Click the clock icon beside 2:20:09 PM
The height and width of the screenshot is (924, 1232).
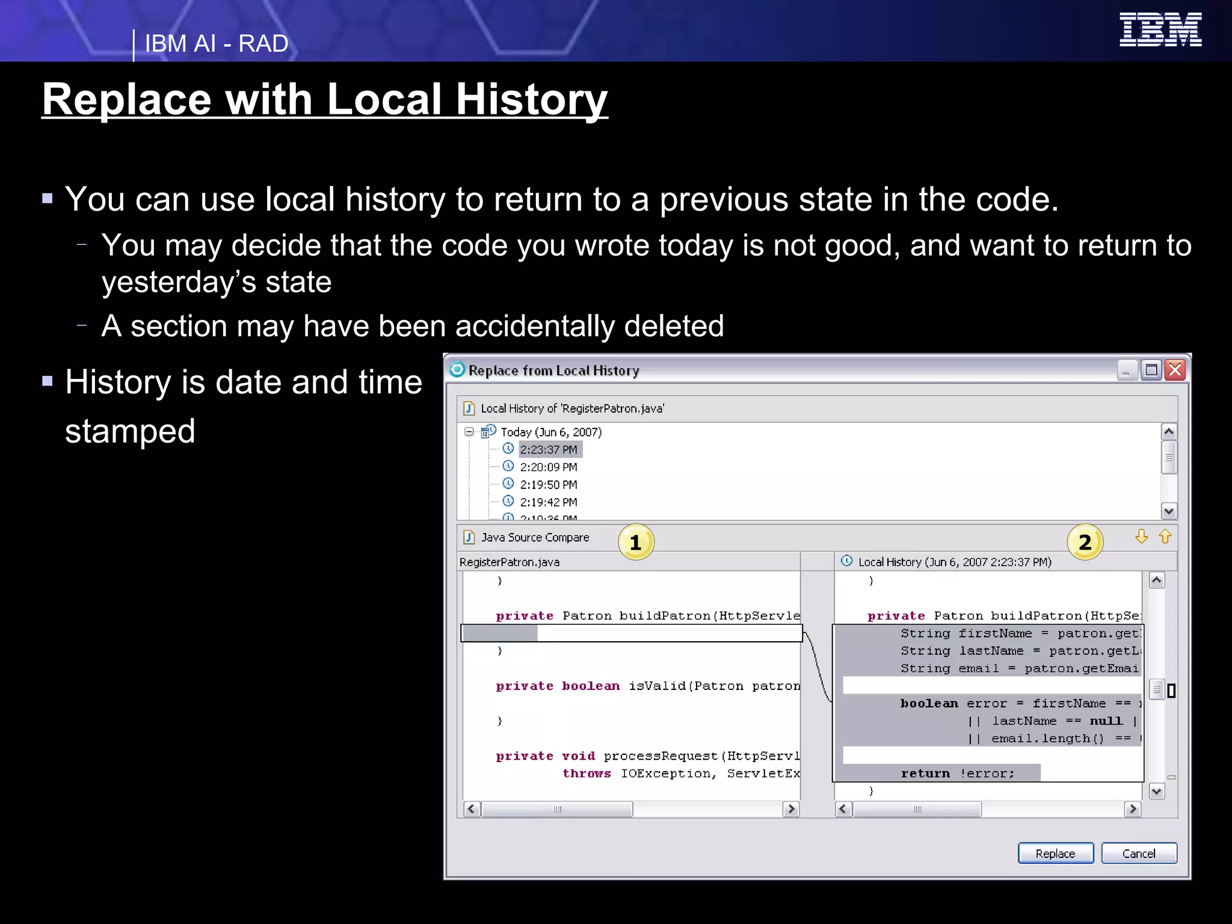click(508, 466)
